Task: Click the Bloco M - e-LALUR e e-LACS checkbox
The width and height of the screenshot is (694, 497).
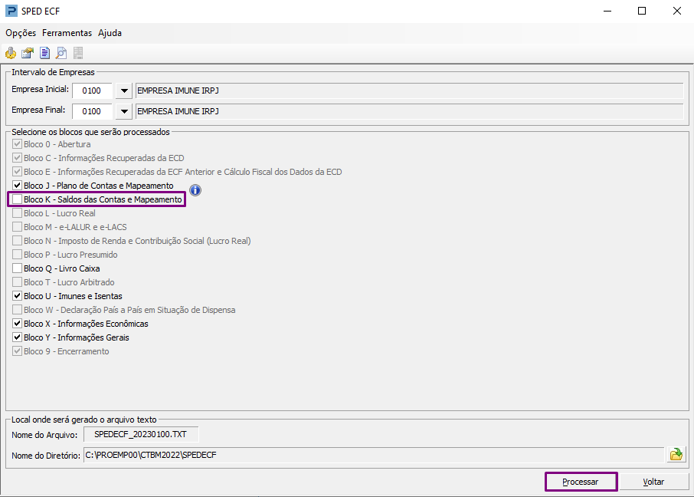Action: (18, 227)
